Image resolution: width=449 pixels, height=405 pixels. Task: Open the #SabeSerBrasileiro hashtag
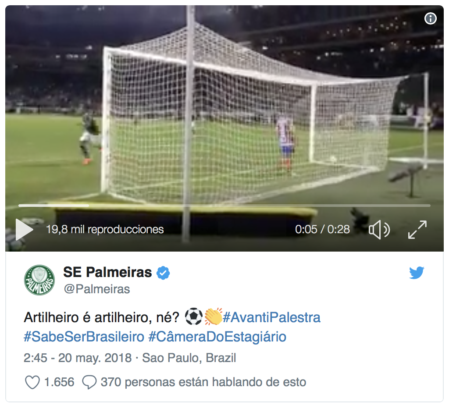click(x=84, y=337)
